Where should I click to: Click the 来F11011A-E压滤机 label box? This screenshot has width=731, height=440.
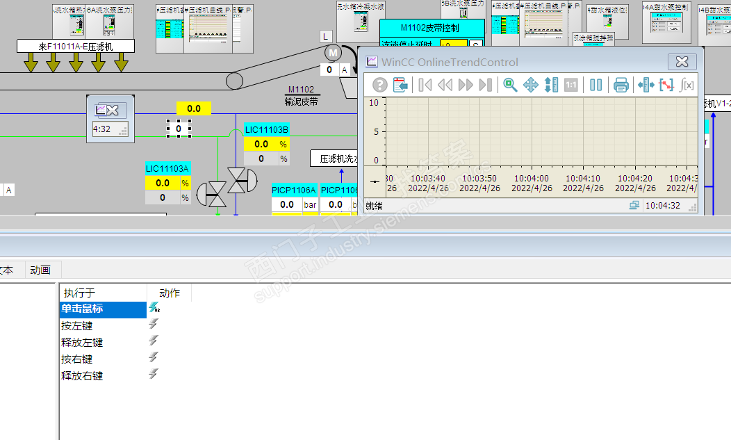pyautogui.click(x=76, y=46)
